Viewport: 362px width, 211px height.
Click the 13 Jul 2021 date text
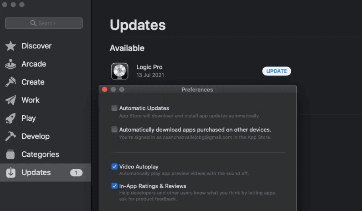[150, 75]
